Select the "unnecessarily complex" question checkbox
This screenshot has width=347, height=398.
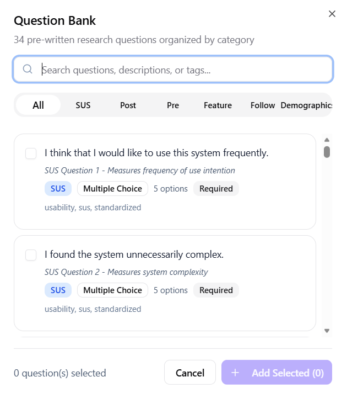coord(31,255)
